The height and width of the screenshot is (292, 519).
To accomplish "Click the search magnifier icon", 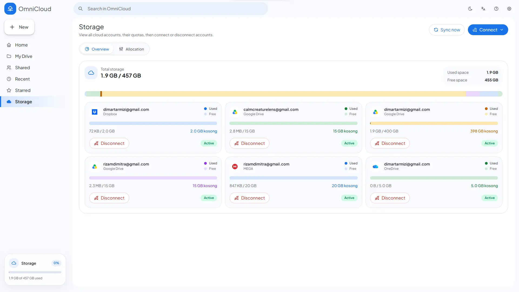I will (81, 9).
